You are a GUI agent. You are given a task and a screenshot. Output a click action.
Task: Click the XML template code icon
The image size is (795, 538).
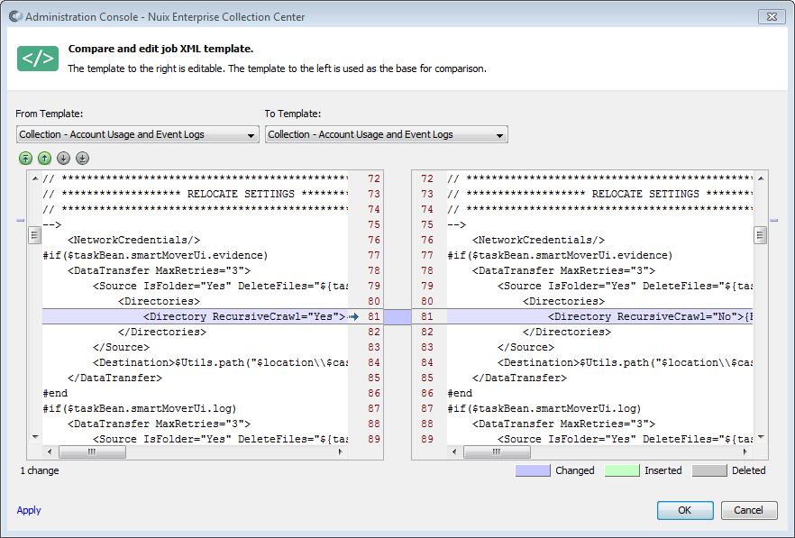[38, 59]
